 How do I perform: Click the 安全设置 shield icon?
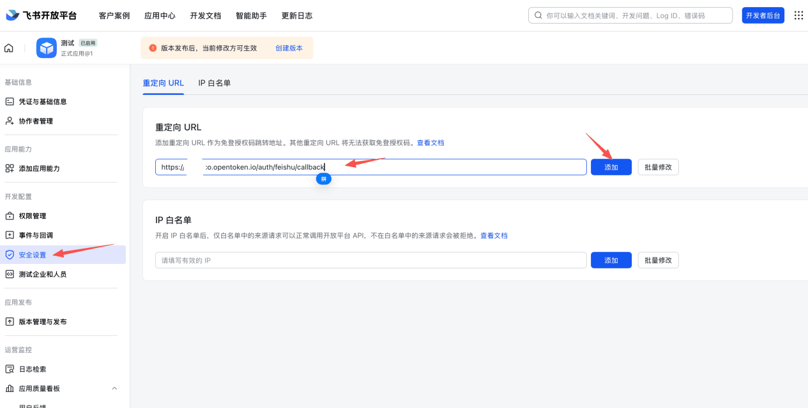(x=10, y=254)
